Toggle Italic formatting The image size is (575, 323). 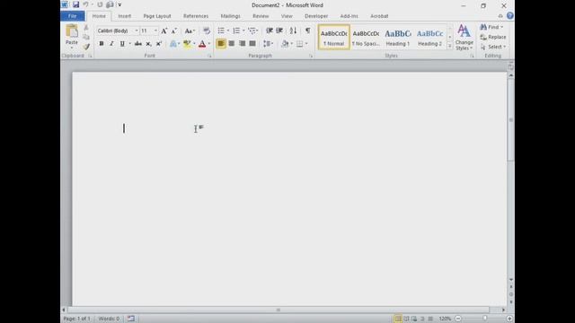pos(111,44)
